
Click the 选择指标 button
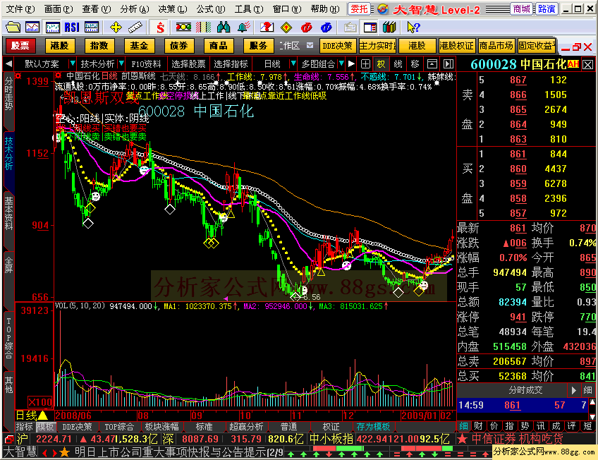[231, 63]
